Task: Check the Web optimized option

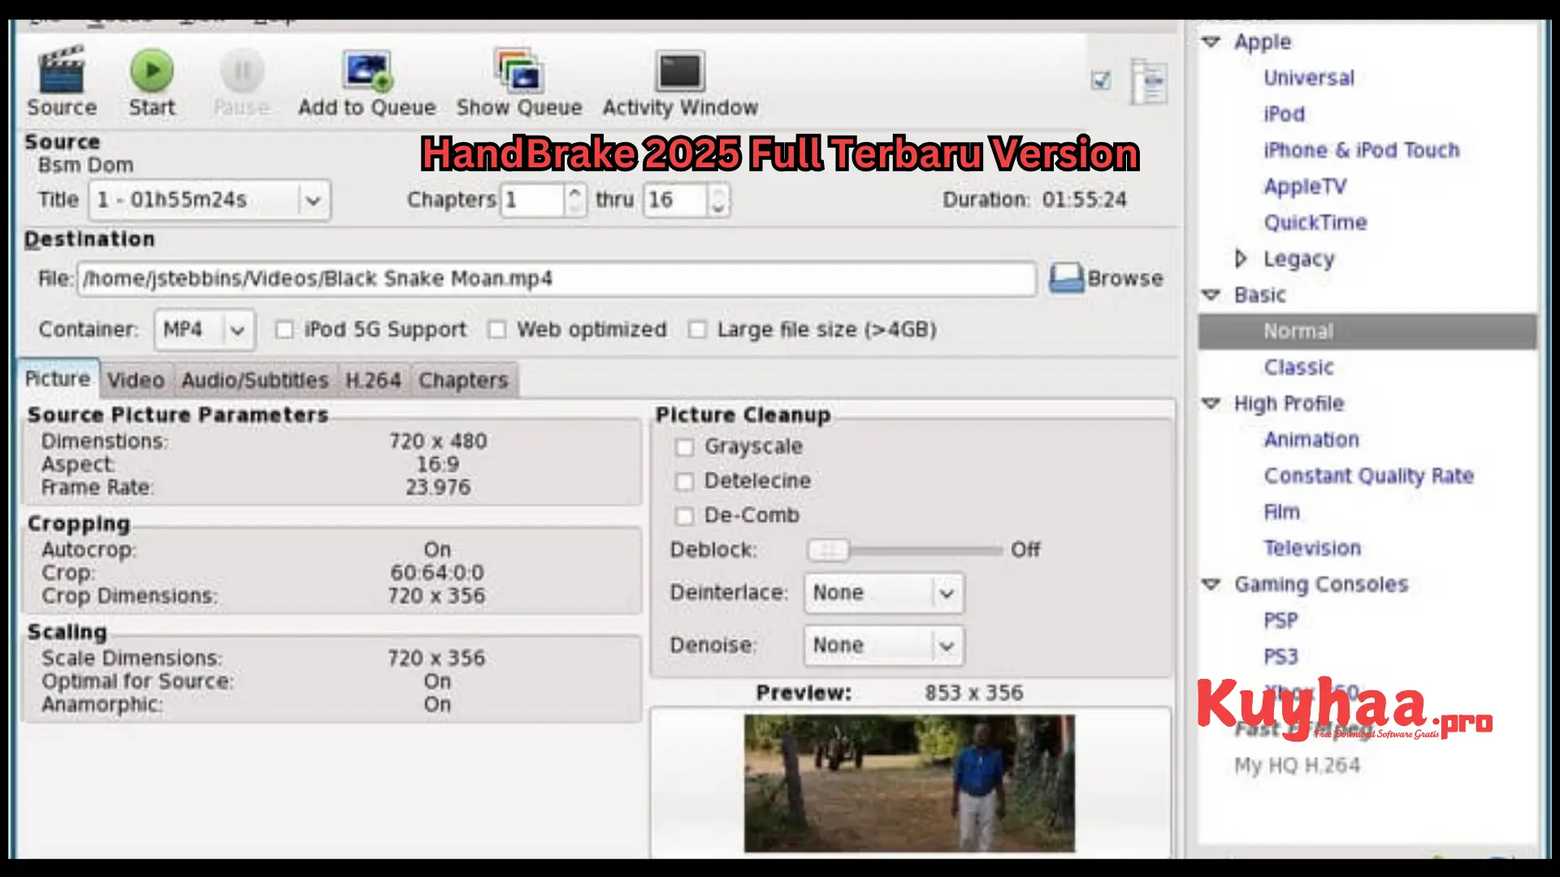Action: pyautogui.click(x=497, y=330)
